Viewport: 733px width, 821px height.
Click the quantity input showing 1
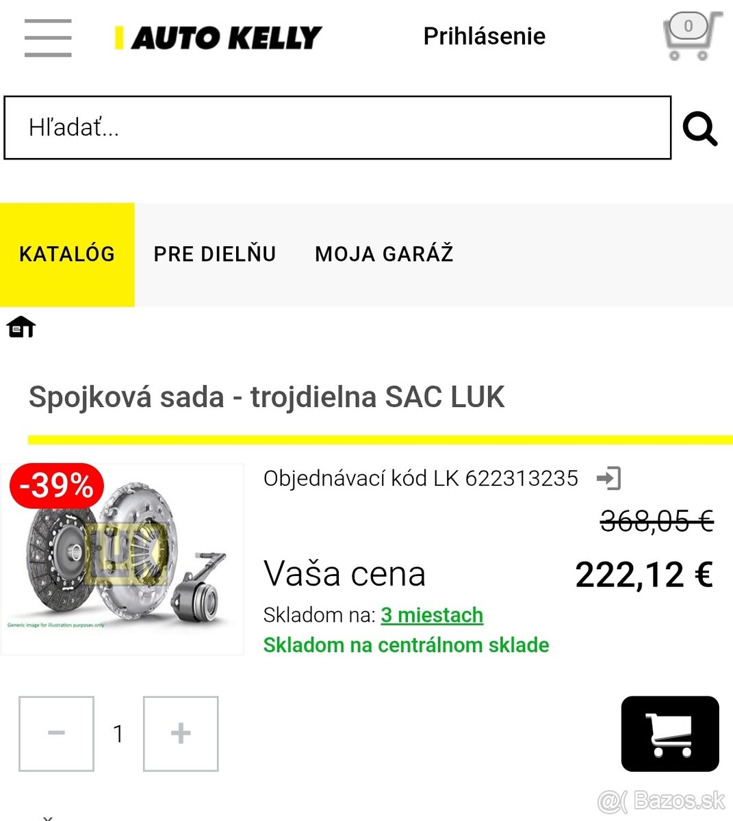click(118, 733)
